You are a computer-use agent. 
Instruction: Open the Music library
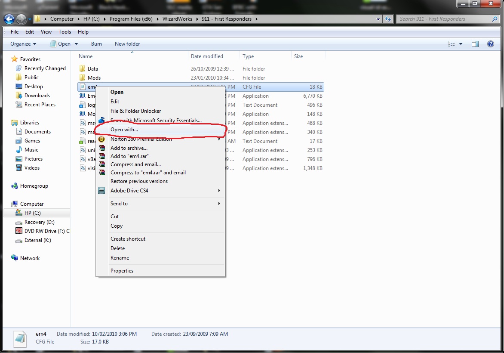pos(31,150)
